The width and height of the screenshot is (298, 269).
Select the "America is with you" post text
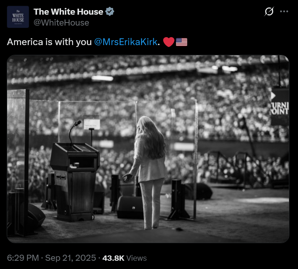49,42
